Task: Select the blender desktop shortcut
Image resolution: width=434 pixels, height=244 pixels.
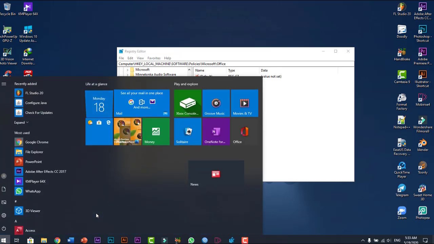Action: point(422,145)
